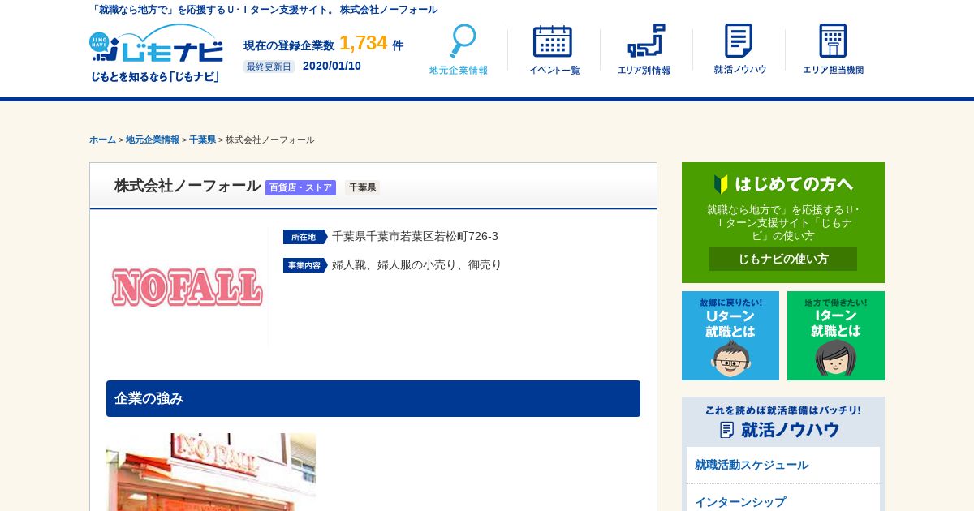Viewport: 974px width, 511px height.
Task: Click じもナビの使い方 button
Action: 783,259
